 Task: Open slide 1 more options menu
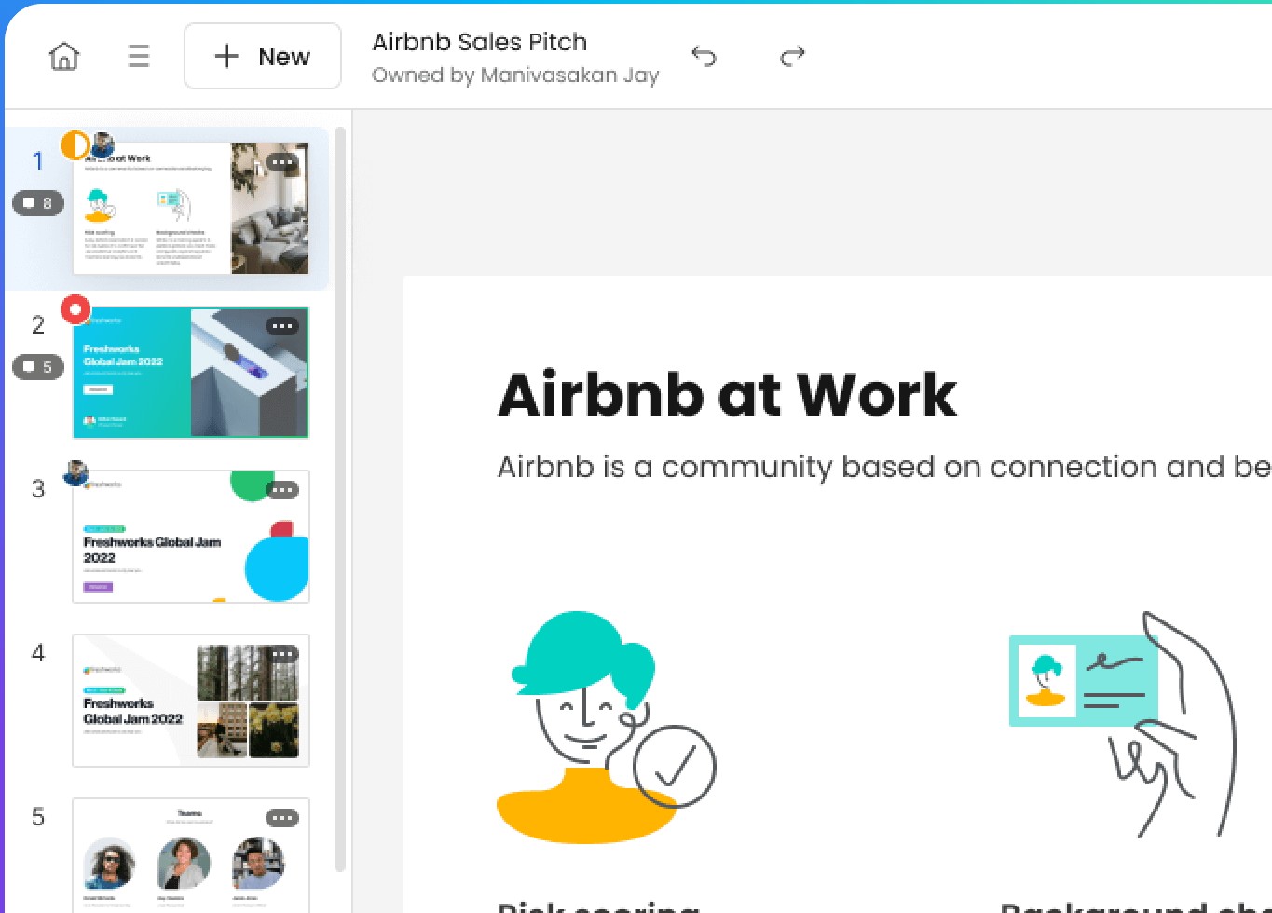282,162
